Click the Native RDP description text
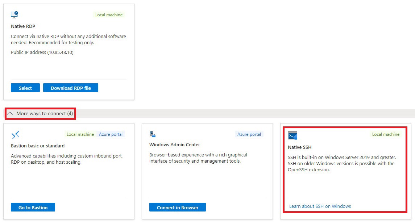Screen dimensions: 415x222 pos(68,39)
